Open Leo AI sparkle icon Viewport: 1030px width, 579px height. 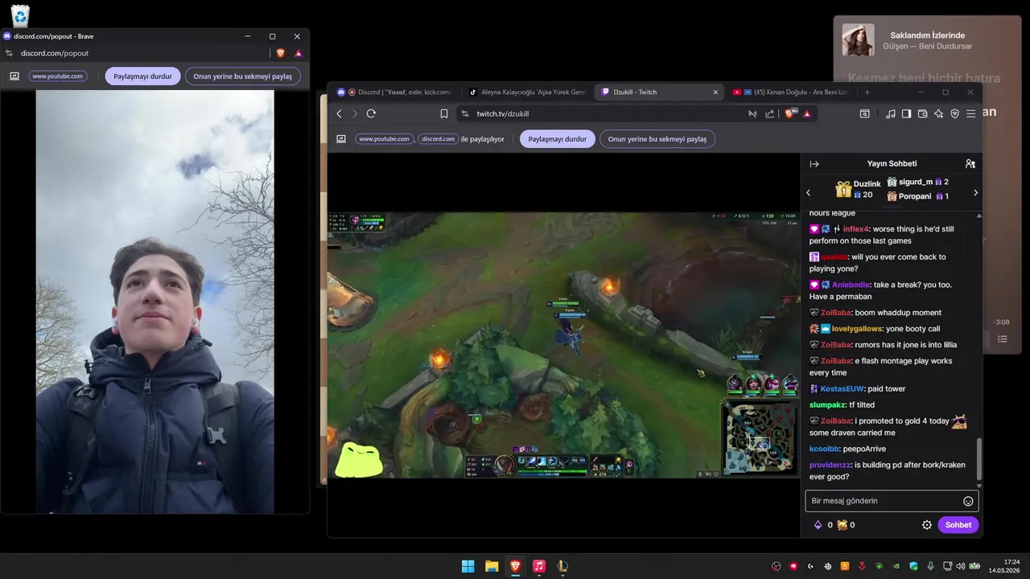point(938,114)
